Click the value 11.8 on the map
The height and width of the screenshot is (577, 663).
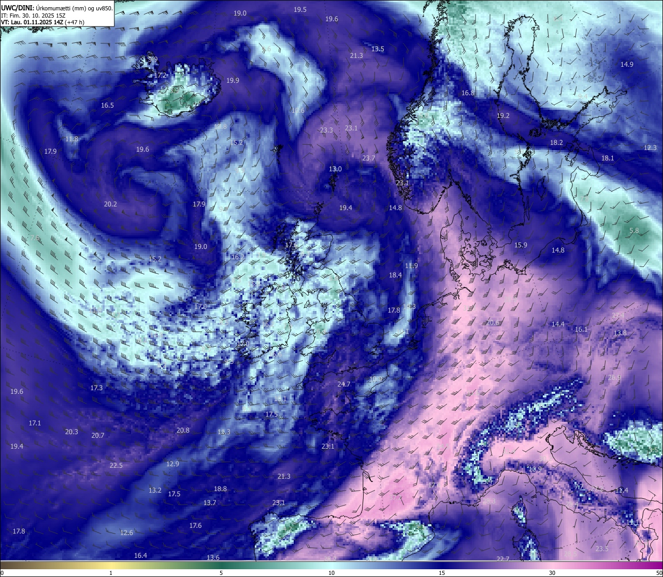tap(71, 139)
